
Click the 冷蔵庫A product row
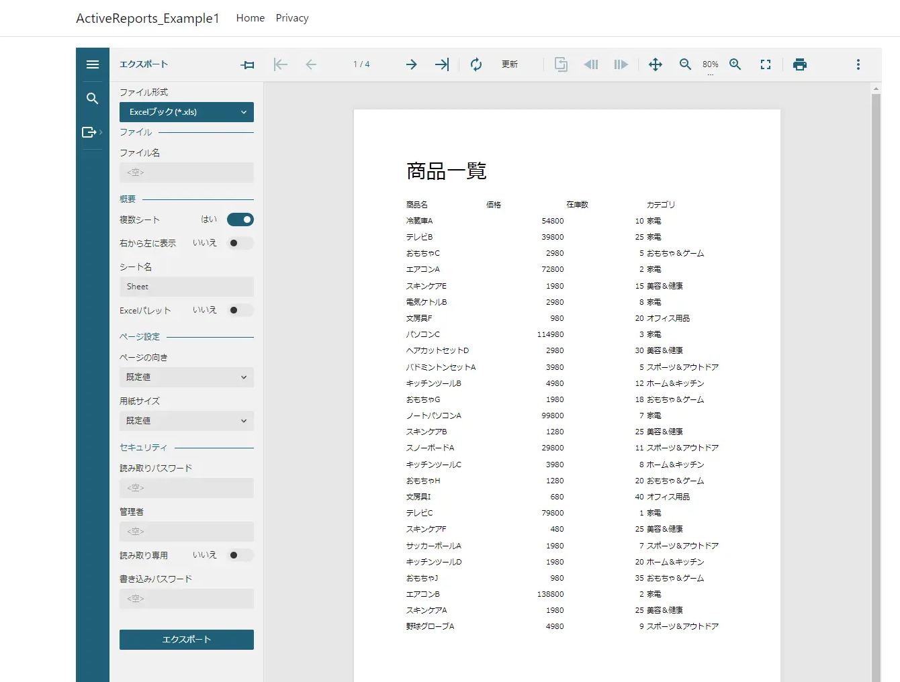click(x=534, y=221)
